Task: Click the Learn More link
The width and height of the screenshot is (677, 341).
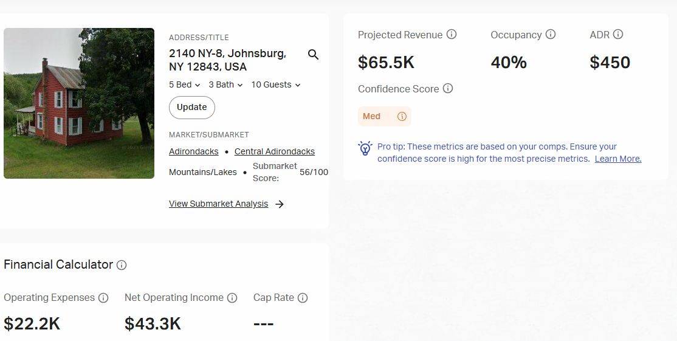Action: coord(618,159)
